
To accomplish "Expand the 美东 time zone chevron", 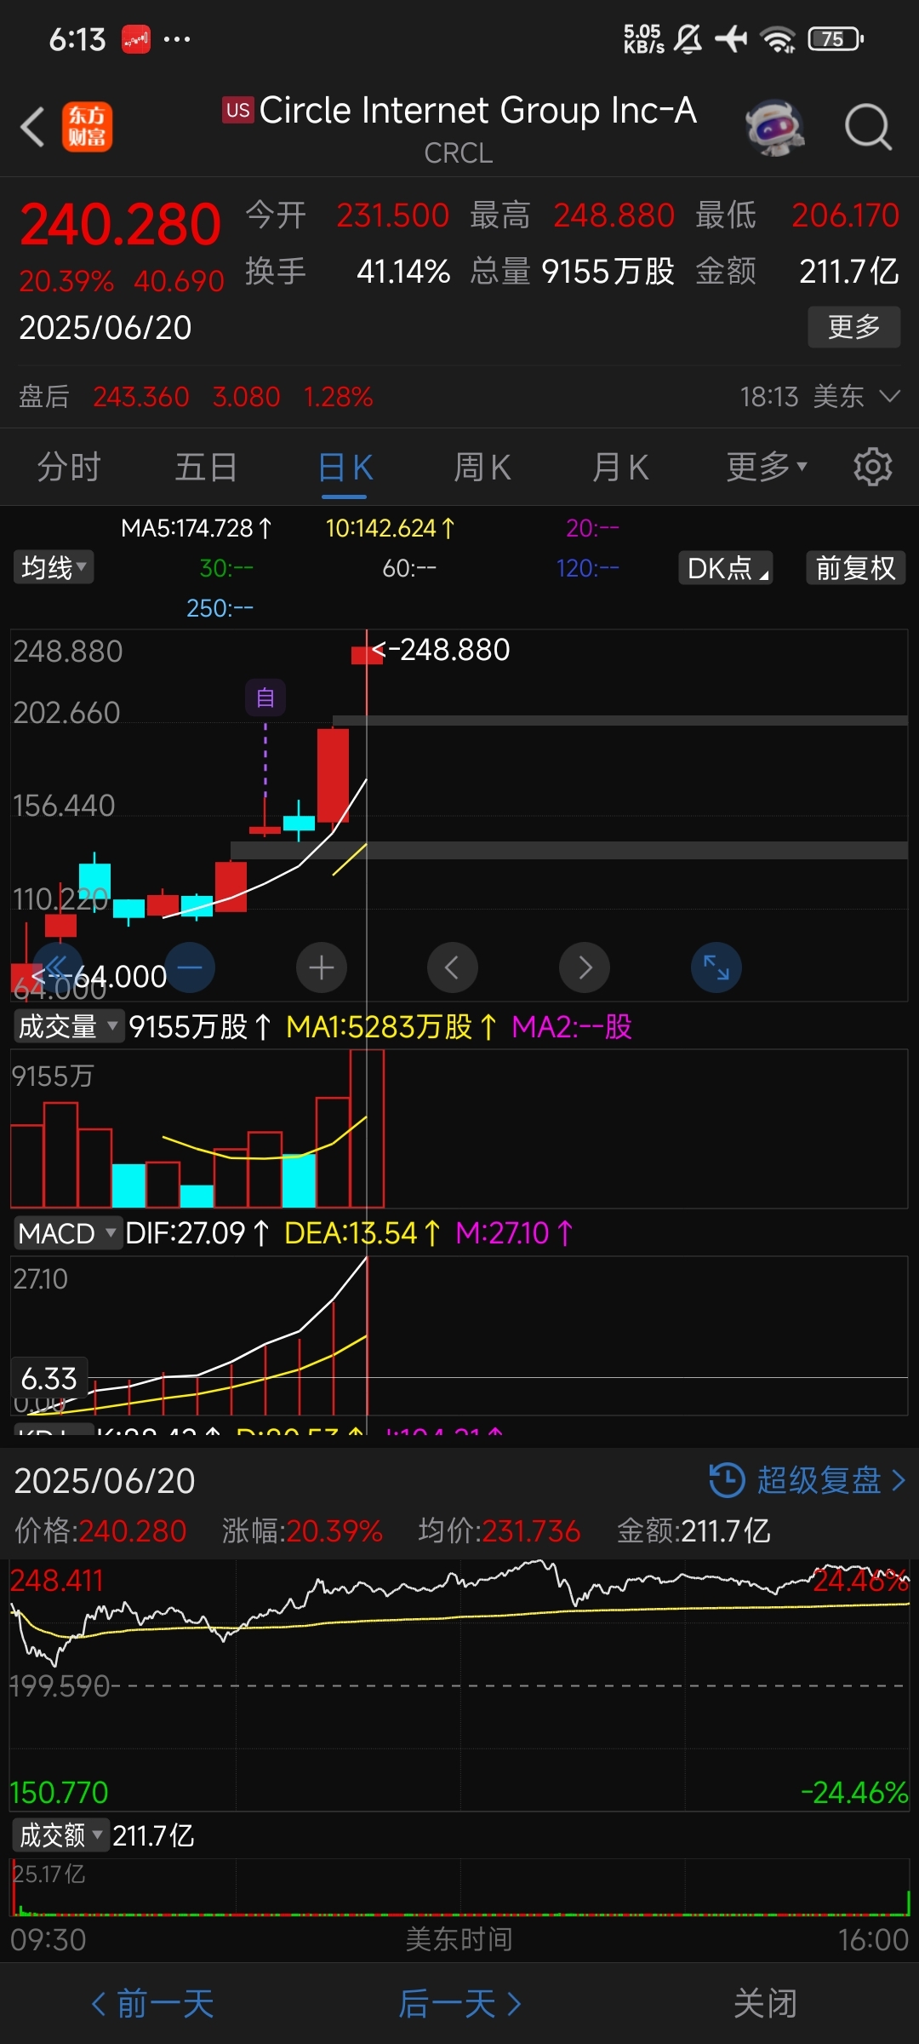I will (x=890, y=396).
